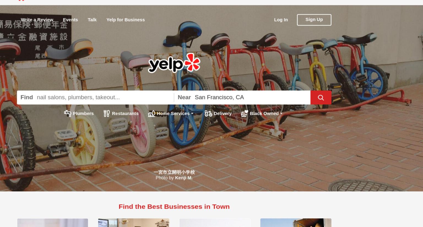Click the Home Services house icon
This screenshot has height=227, width=423.
(x=152, y=113)
